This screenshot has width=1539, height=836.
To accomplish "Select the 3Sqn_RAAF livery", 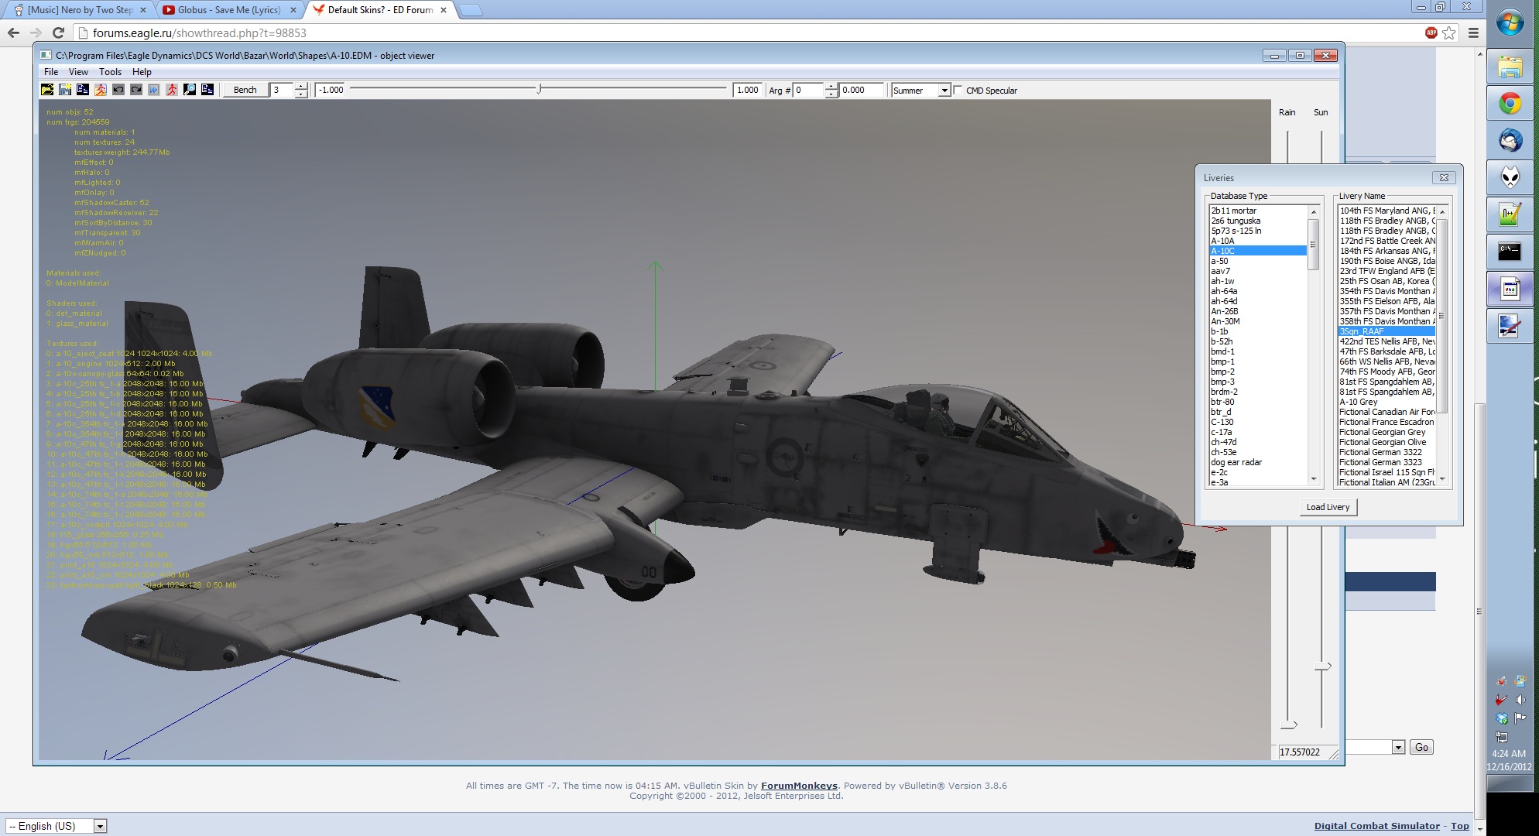I will pyautogui.click(x=1386, y=331).
